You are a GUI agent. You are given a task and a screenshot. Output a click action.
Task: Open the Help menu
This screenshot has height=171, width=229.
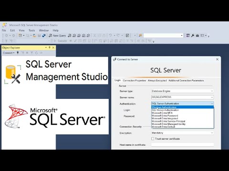click(x=55, y=30)
